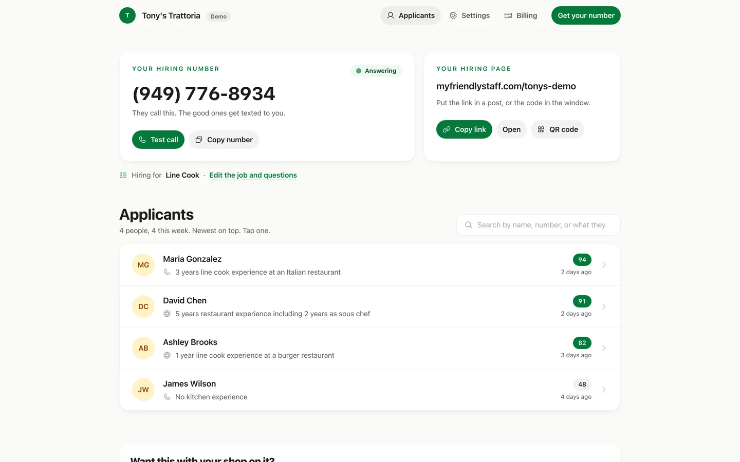
Task: Start a Test call
Action: pyautogui.click(x=158, y=140)
